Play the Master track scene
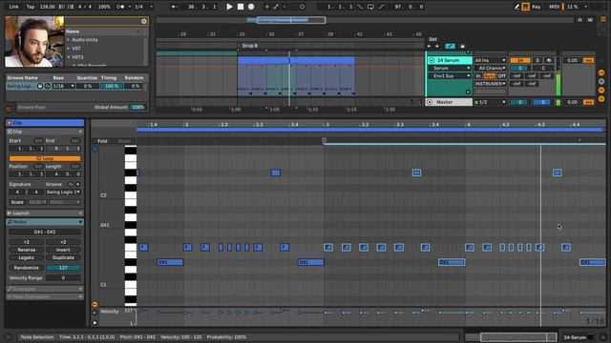611x343 pixels. [430, 102]
